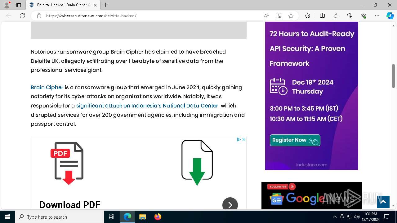Activate Read aloud icon
397x223 pixels.
click(266, 16)
